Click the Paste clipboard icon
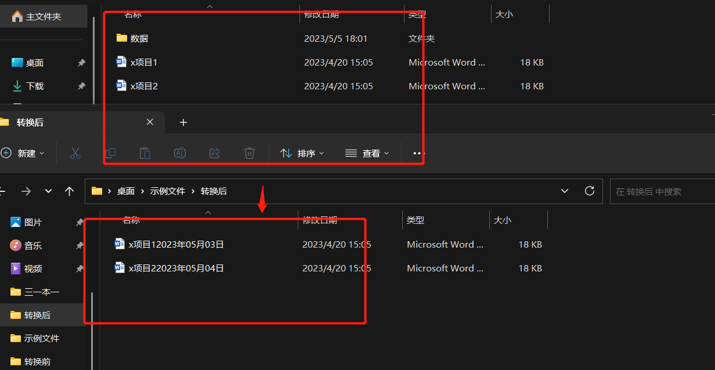 (145, 153)
